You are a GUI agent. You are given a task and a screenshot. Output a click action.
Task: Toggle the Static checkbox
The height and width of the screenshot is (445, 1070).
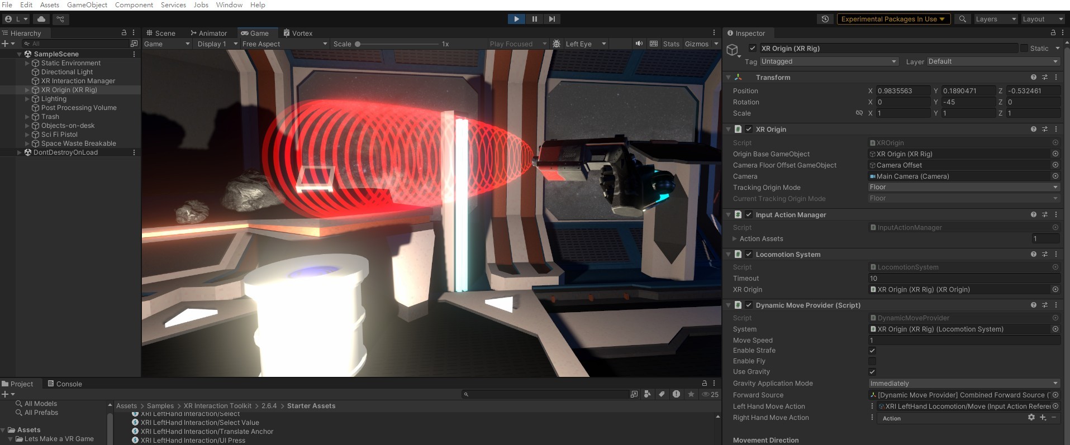(x=1024, y=48)
